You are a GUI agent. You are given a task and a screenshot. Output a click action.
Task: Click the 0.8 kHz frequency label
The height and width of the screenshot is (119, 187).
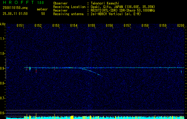(x=2, y=83)
